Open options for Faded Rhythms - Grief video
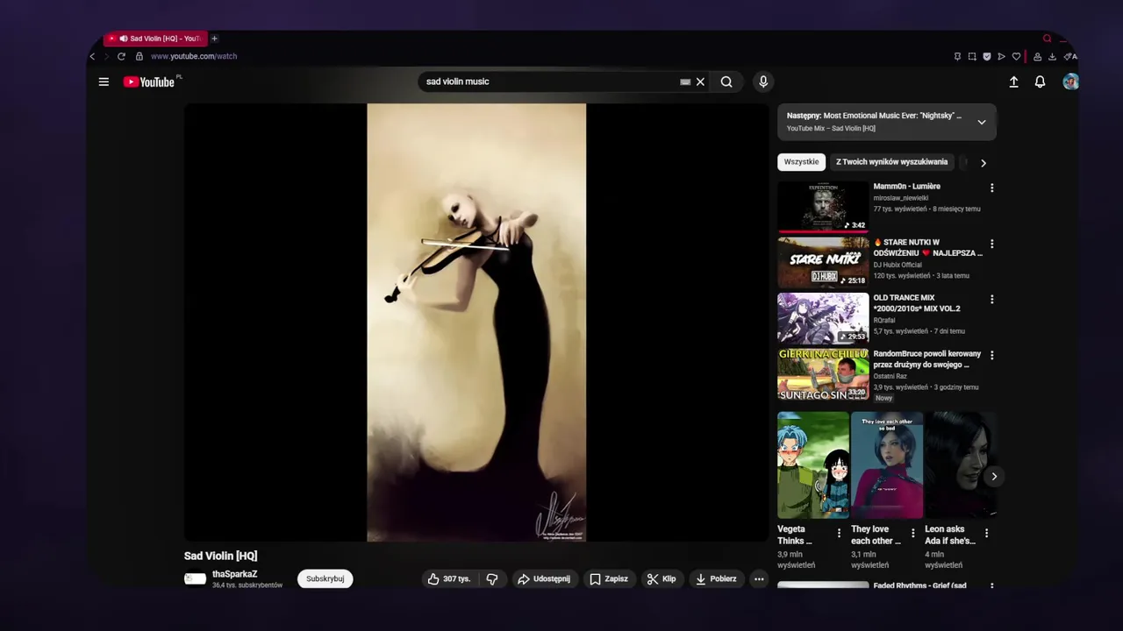Image resolution: width=1123 pixels, height=631 pixels. click(x=992, y=585)
